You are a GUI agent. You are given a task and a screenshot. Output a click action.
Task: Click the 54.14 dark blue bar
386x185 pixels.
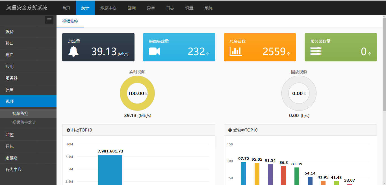point(310,181)
